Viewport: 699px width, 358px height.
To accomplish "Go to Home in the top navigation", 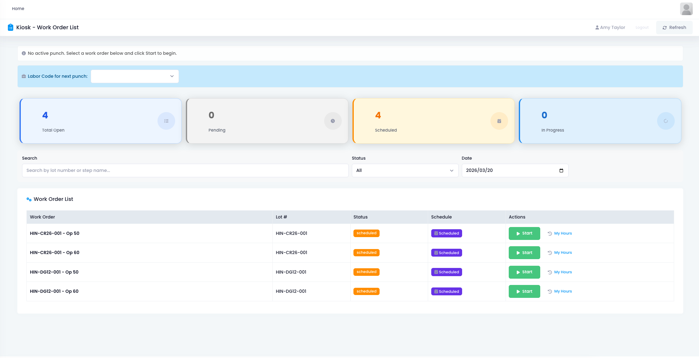I will pyautogui.click(x=18, y=9).
